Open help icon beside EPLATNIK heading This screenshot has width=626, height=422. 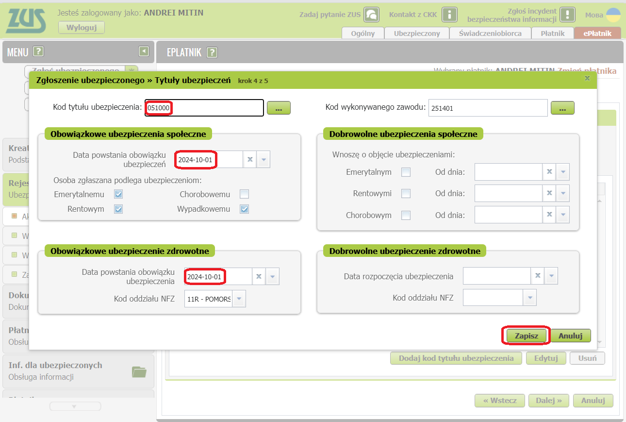click(x=212, y=52)
